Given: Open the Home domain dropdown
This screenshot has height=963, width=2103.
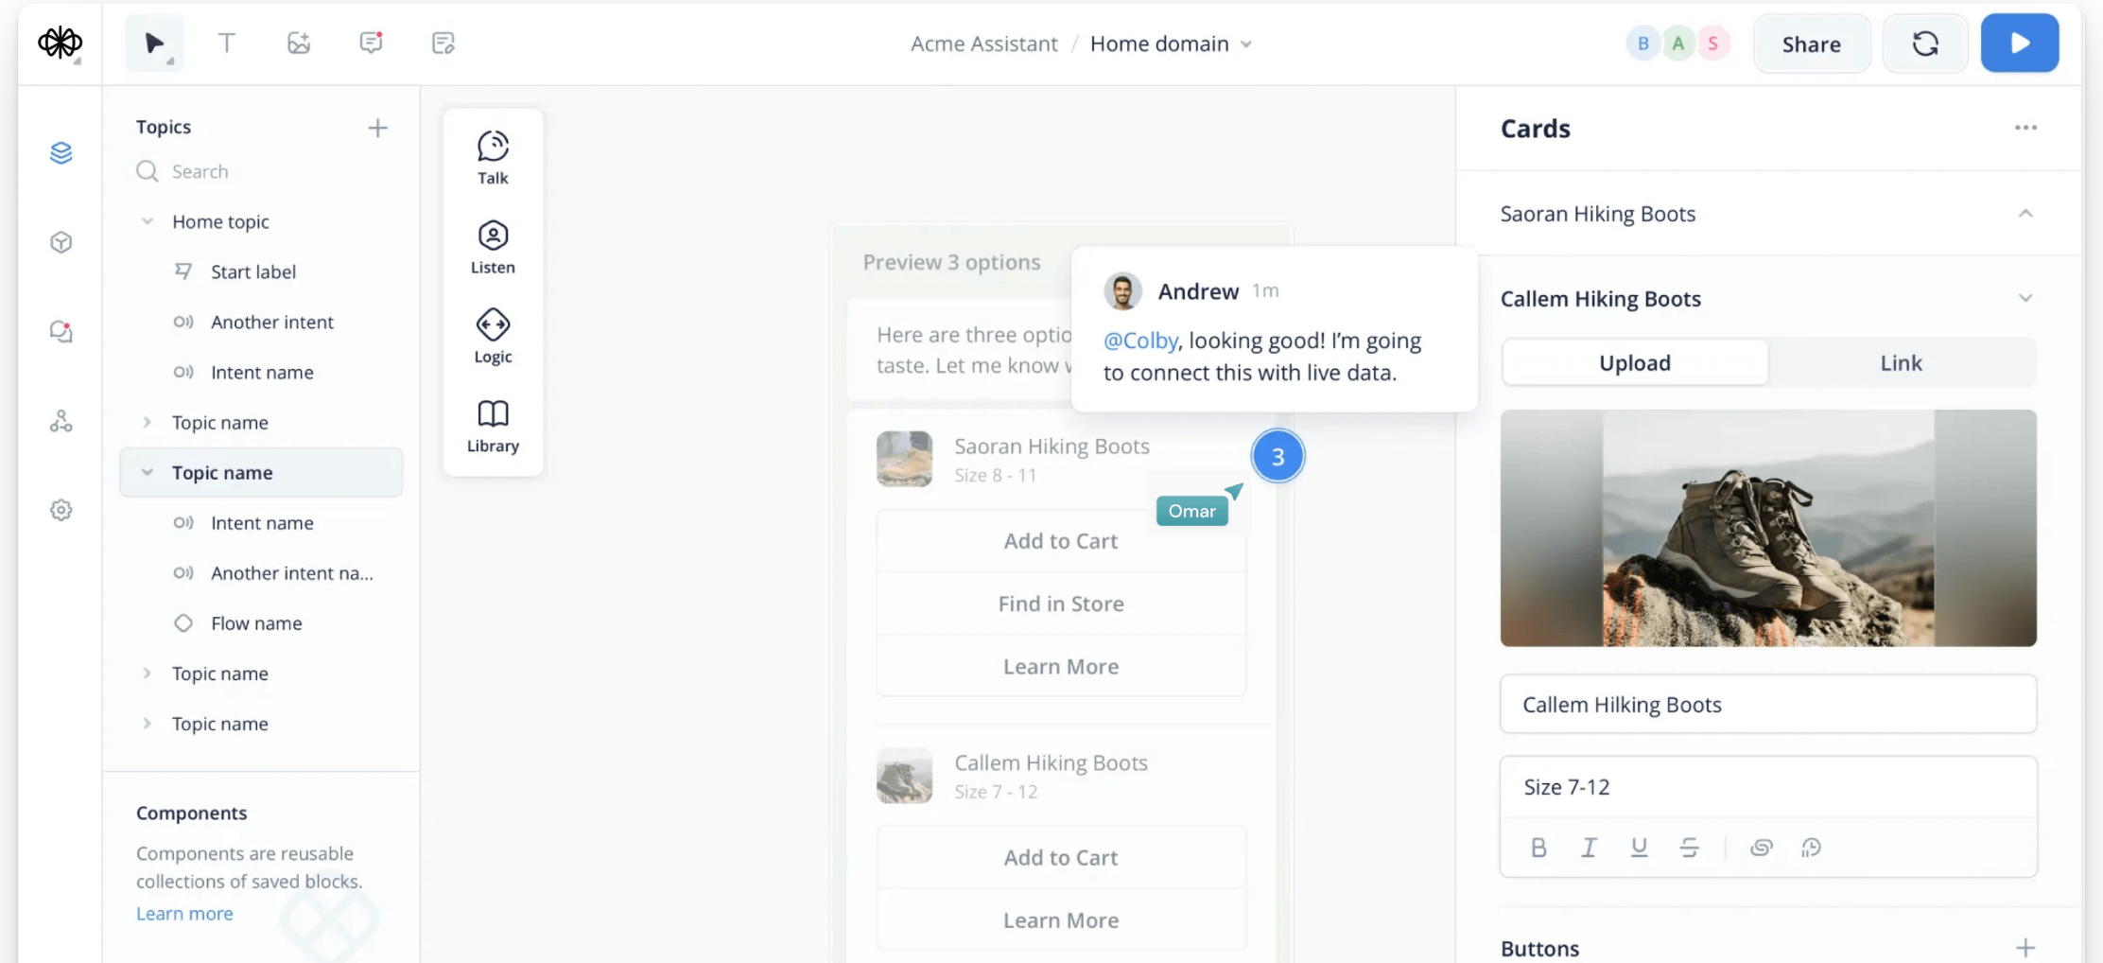Looking at the screenshot, I should (x=1171, y=44).
